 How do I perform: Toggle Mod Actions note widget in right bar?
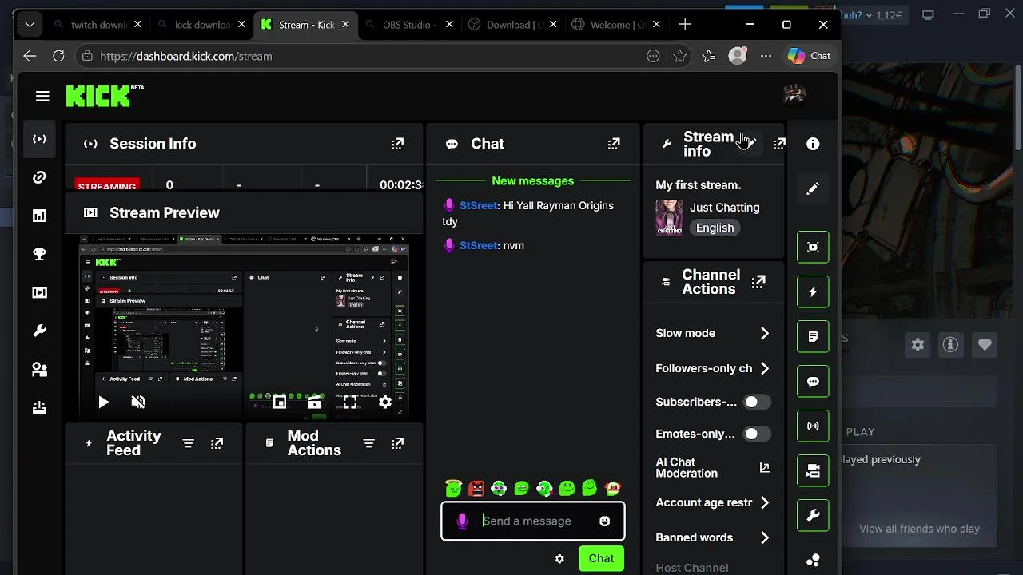pos(813,336)
